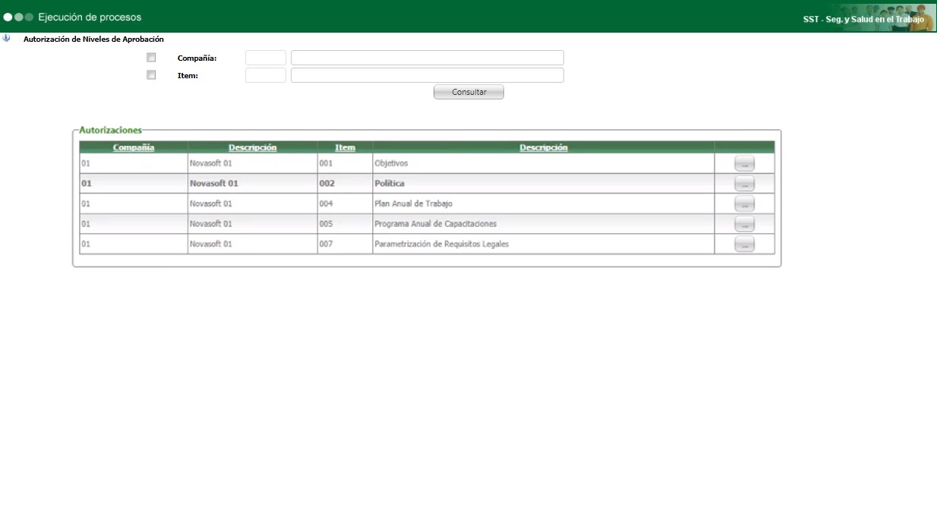Sort by the Item column header
This screenshot has height=530, width=937.
(345, 147)
